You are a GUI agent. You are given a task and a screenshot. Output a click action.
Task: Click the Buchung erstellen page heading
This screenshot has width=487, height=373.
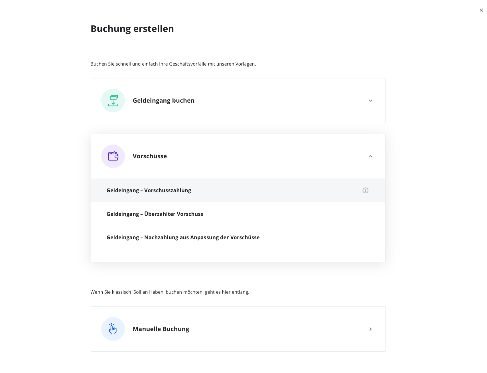click(132, 29)
